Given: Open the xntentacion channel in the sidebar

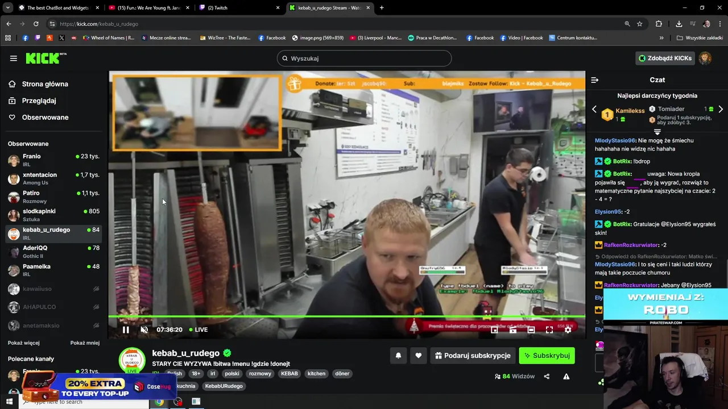Looking at the screenshot, I should 54,178.
